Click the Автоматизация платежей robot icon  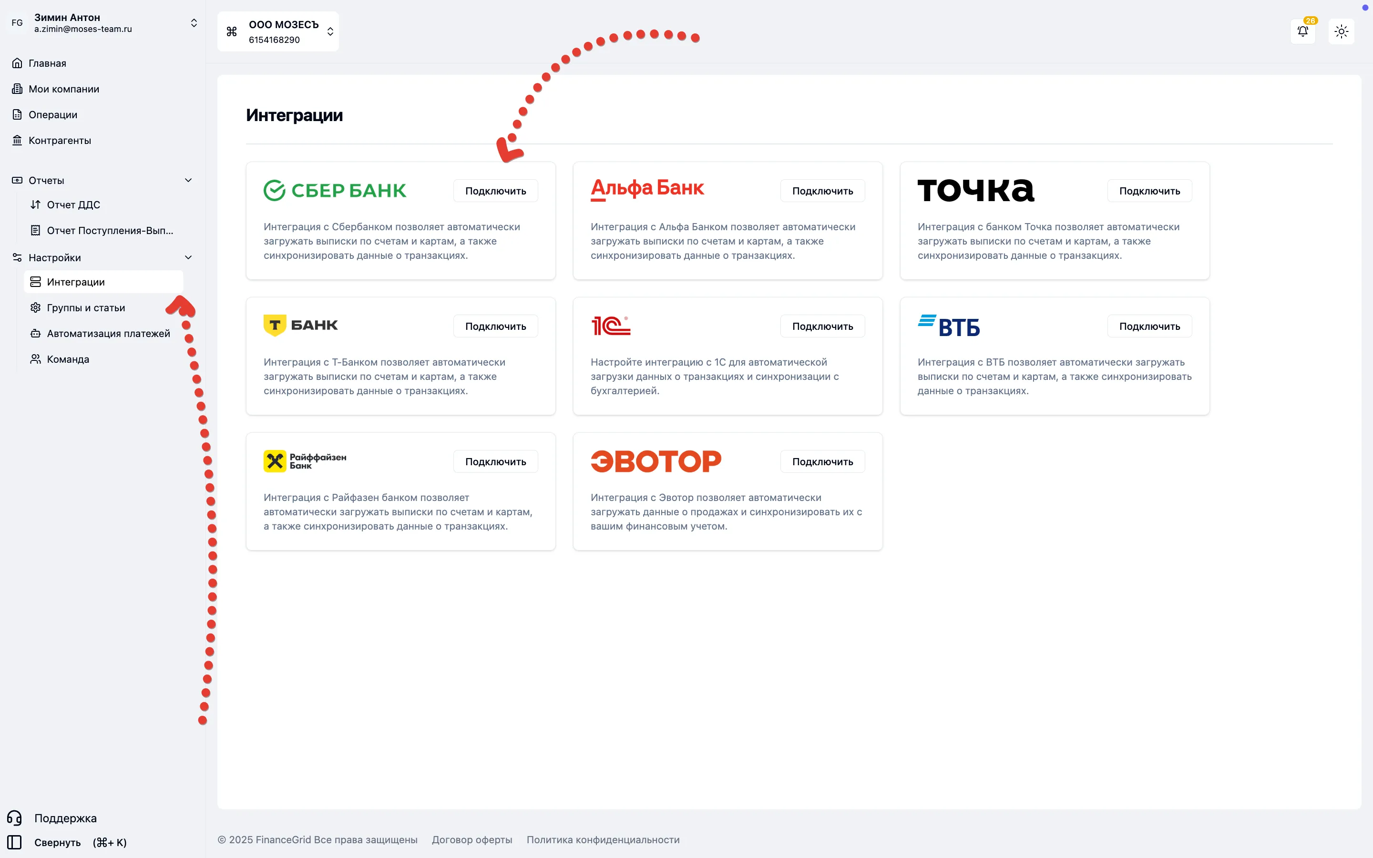pos(36,333)
